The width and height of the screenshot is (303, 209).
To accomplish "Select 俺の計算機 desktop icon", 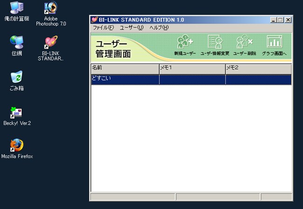I will pos(17,11).
